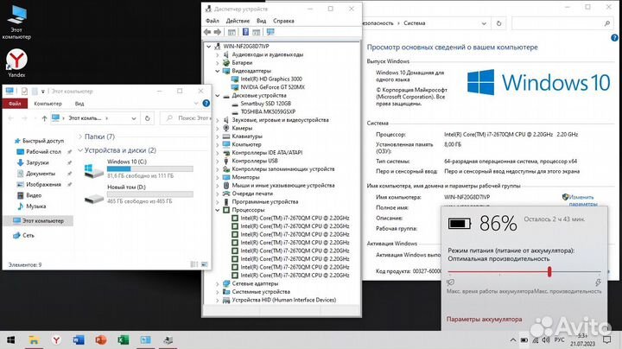
Task: Select 'Новый том (D:)' drive
Action: 139,194
